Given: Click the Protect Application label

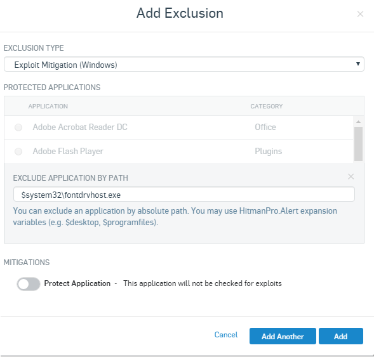Looking at the screenshot, I should (x=77, y=283).
